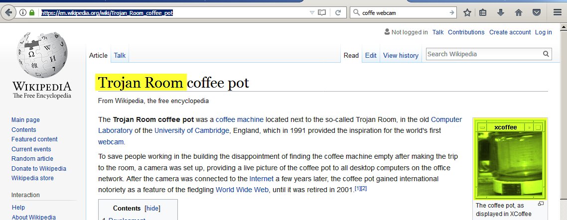This screenshot has height=220, width=567.
Task: Click inside the Search Wikipedia field
Action: 483,54
